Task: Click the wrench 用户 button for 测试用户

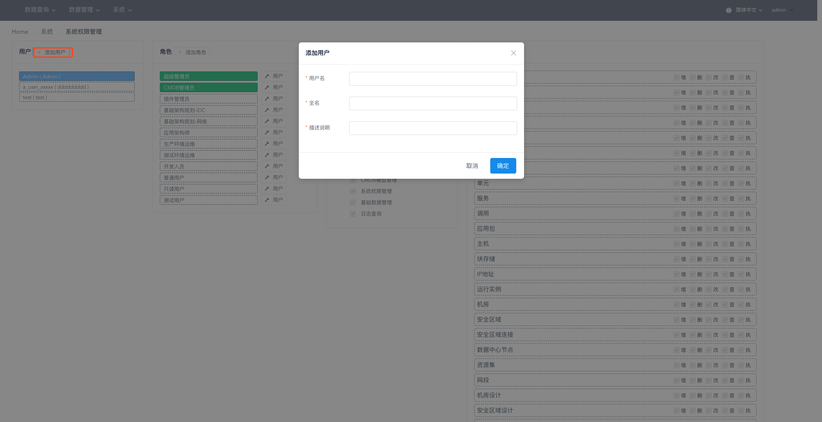Action: [274, 200]
